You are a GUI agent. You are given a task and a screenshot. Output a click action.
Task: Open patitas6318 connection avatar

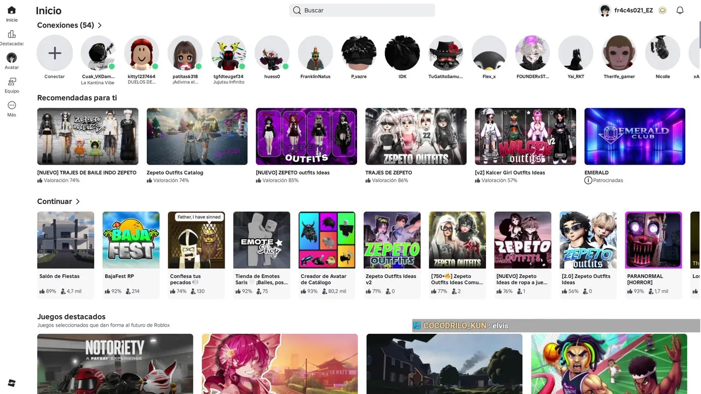[x=185, y=53]
